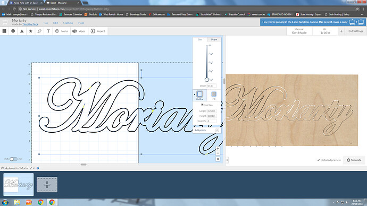Screen dimensions: 367x206
Task: Open the File menu
Action: (x=46, y=23)
